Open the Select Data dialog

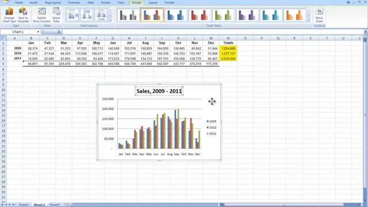(56, 15)
